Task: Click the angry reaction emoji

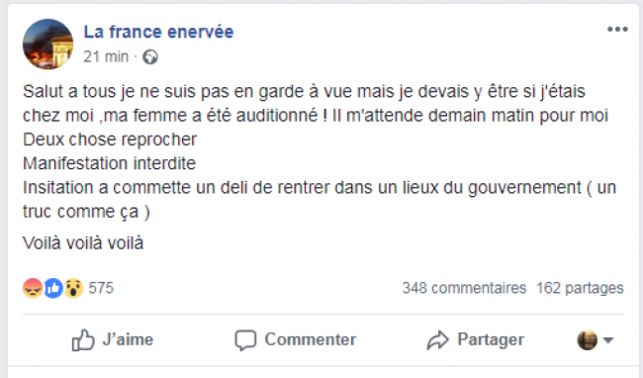Action: pos(33,288)
